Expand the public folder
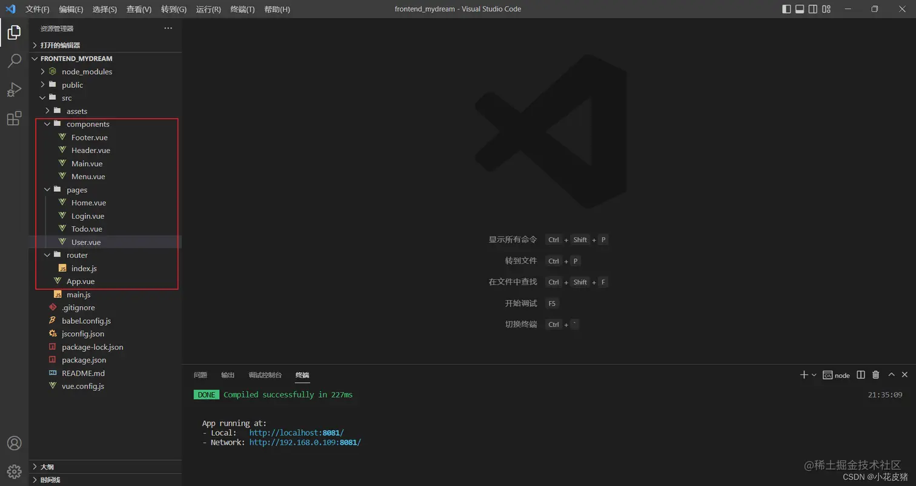916x486 pixels. pyautogui.click(x=105, y=85)
